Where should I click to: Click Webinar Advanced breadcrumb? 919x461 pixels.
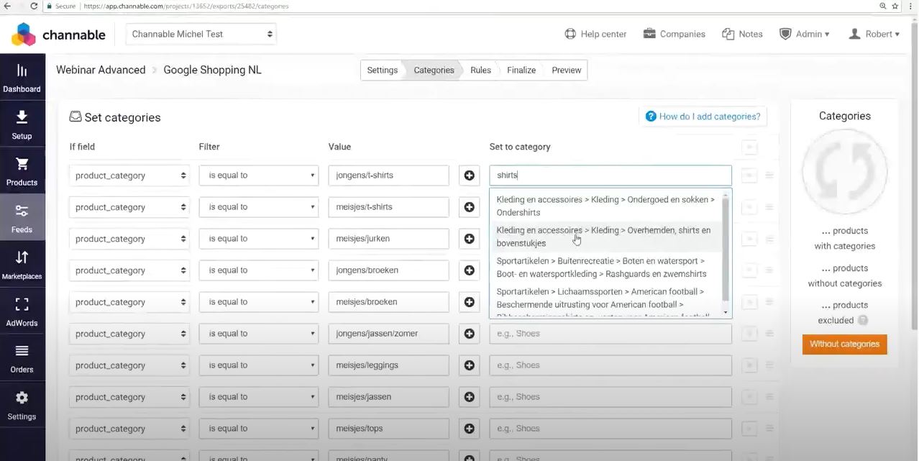(101, 70)
